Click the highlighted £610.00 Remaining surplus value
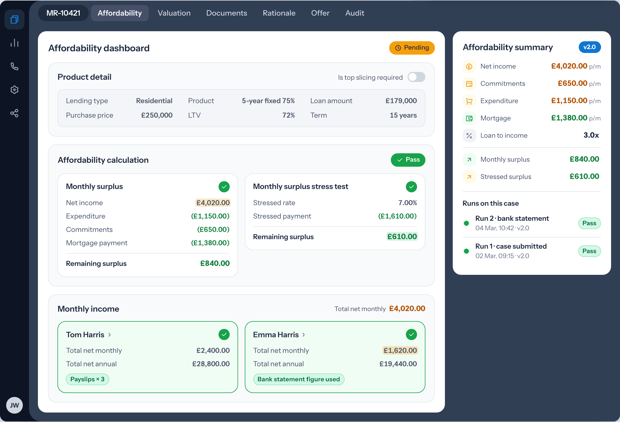Viewport: 620px width, 422px height. coord(402,237)
